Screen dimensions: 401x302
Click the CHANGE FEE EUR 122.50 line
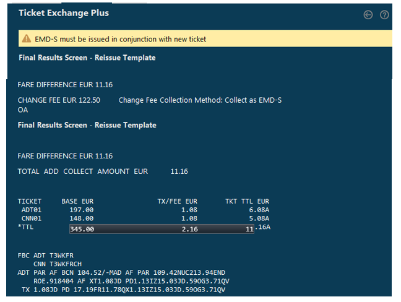(59, 100)
